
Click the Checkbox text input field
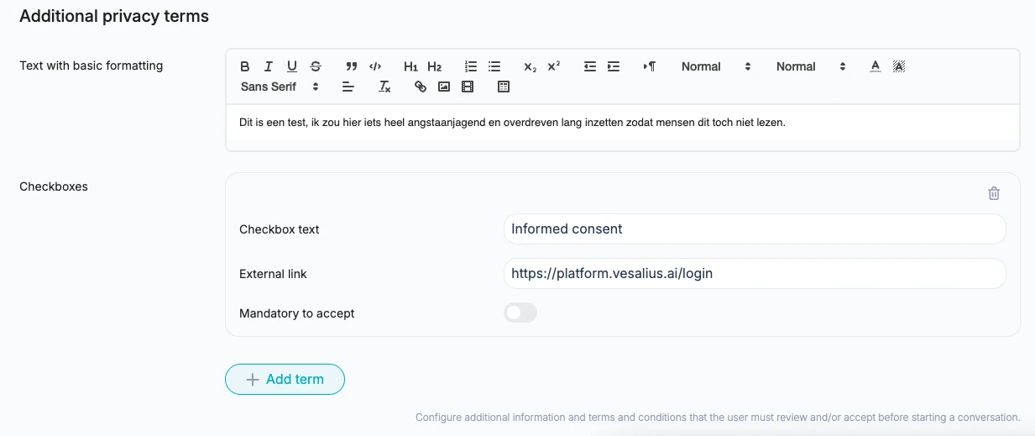(754, 229)
